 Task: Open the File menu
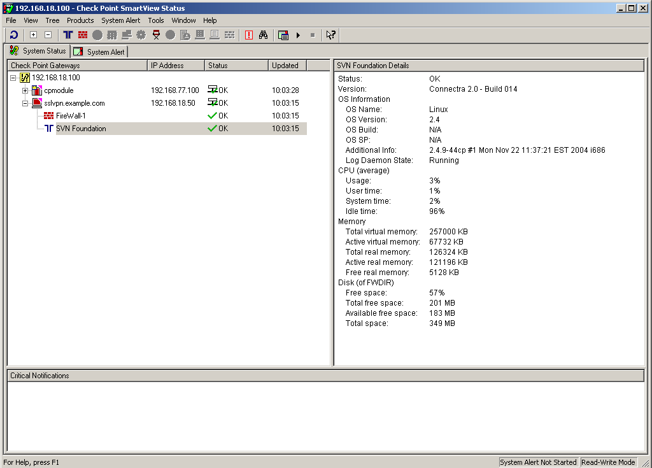(x=11, y=20)
